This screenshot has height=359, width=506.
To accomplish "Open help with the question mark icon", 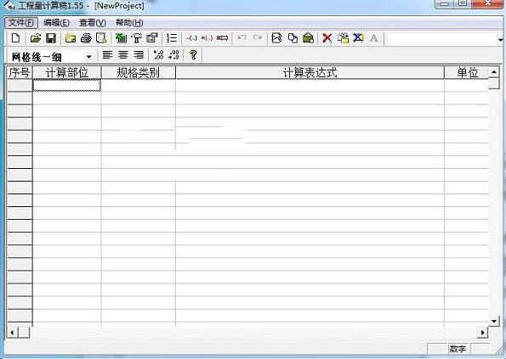I will 193,54.
